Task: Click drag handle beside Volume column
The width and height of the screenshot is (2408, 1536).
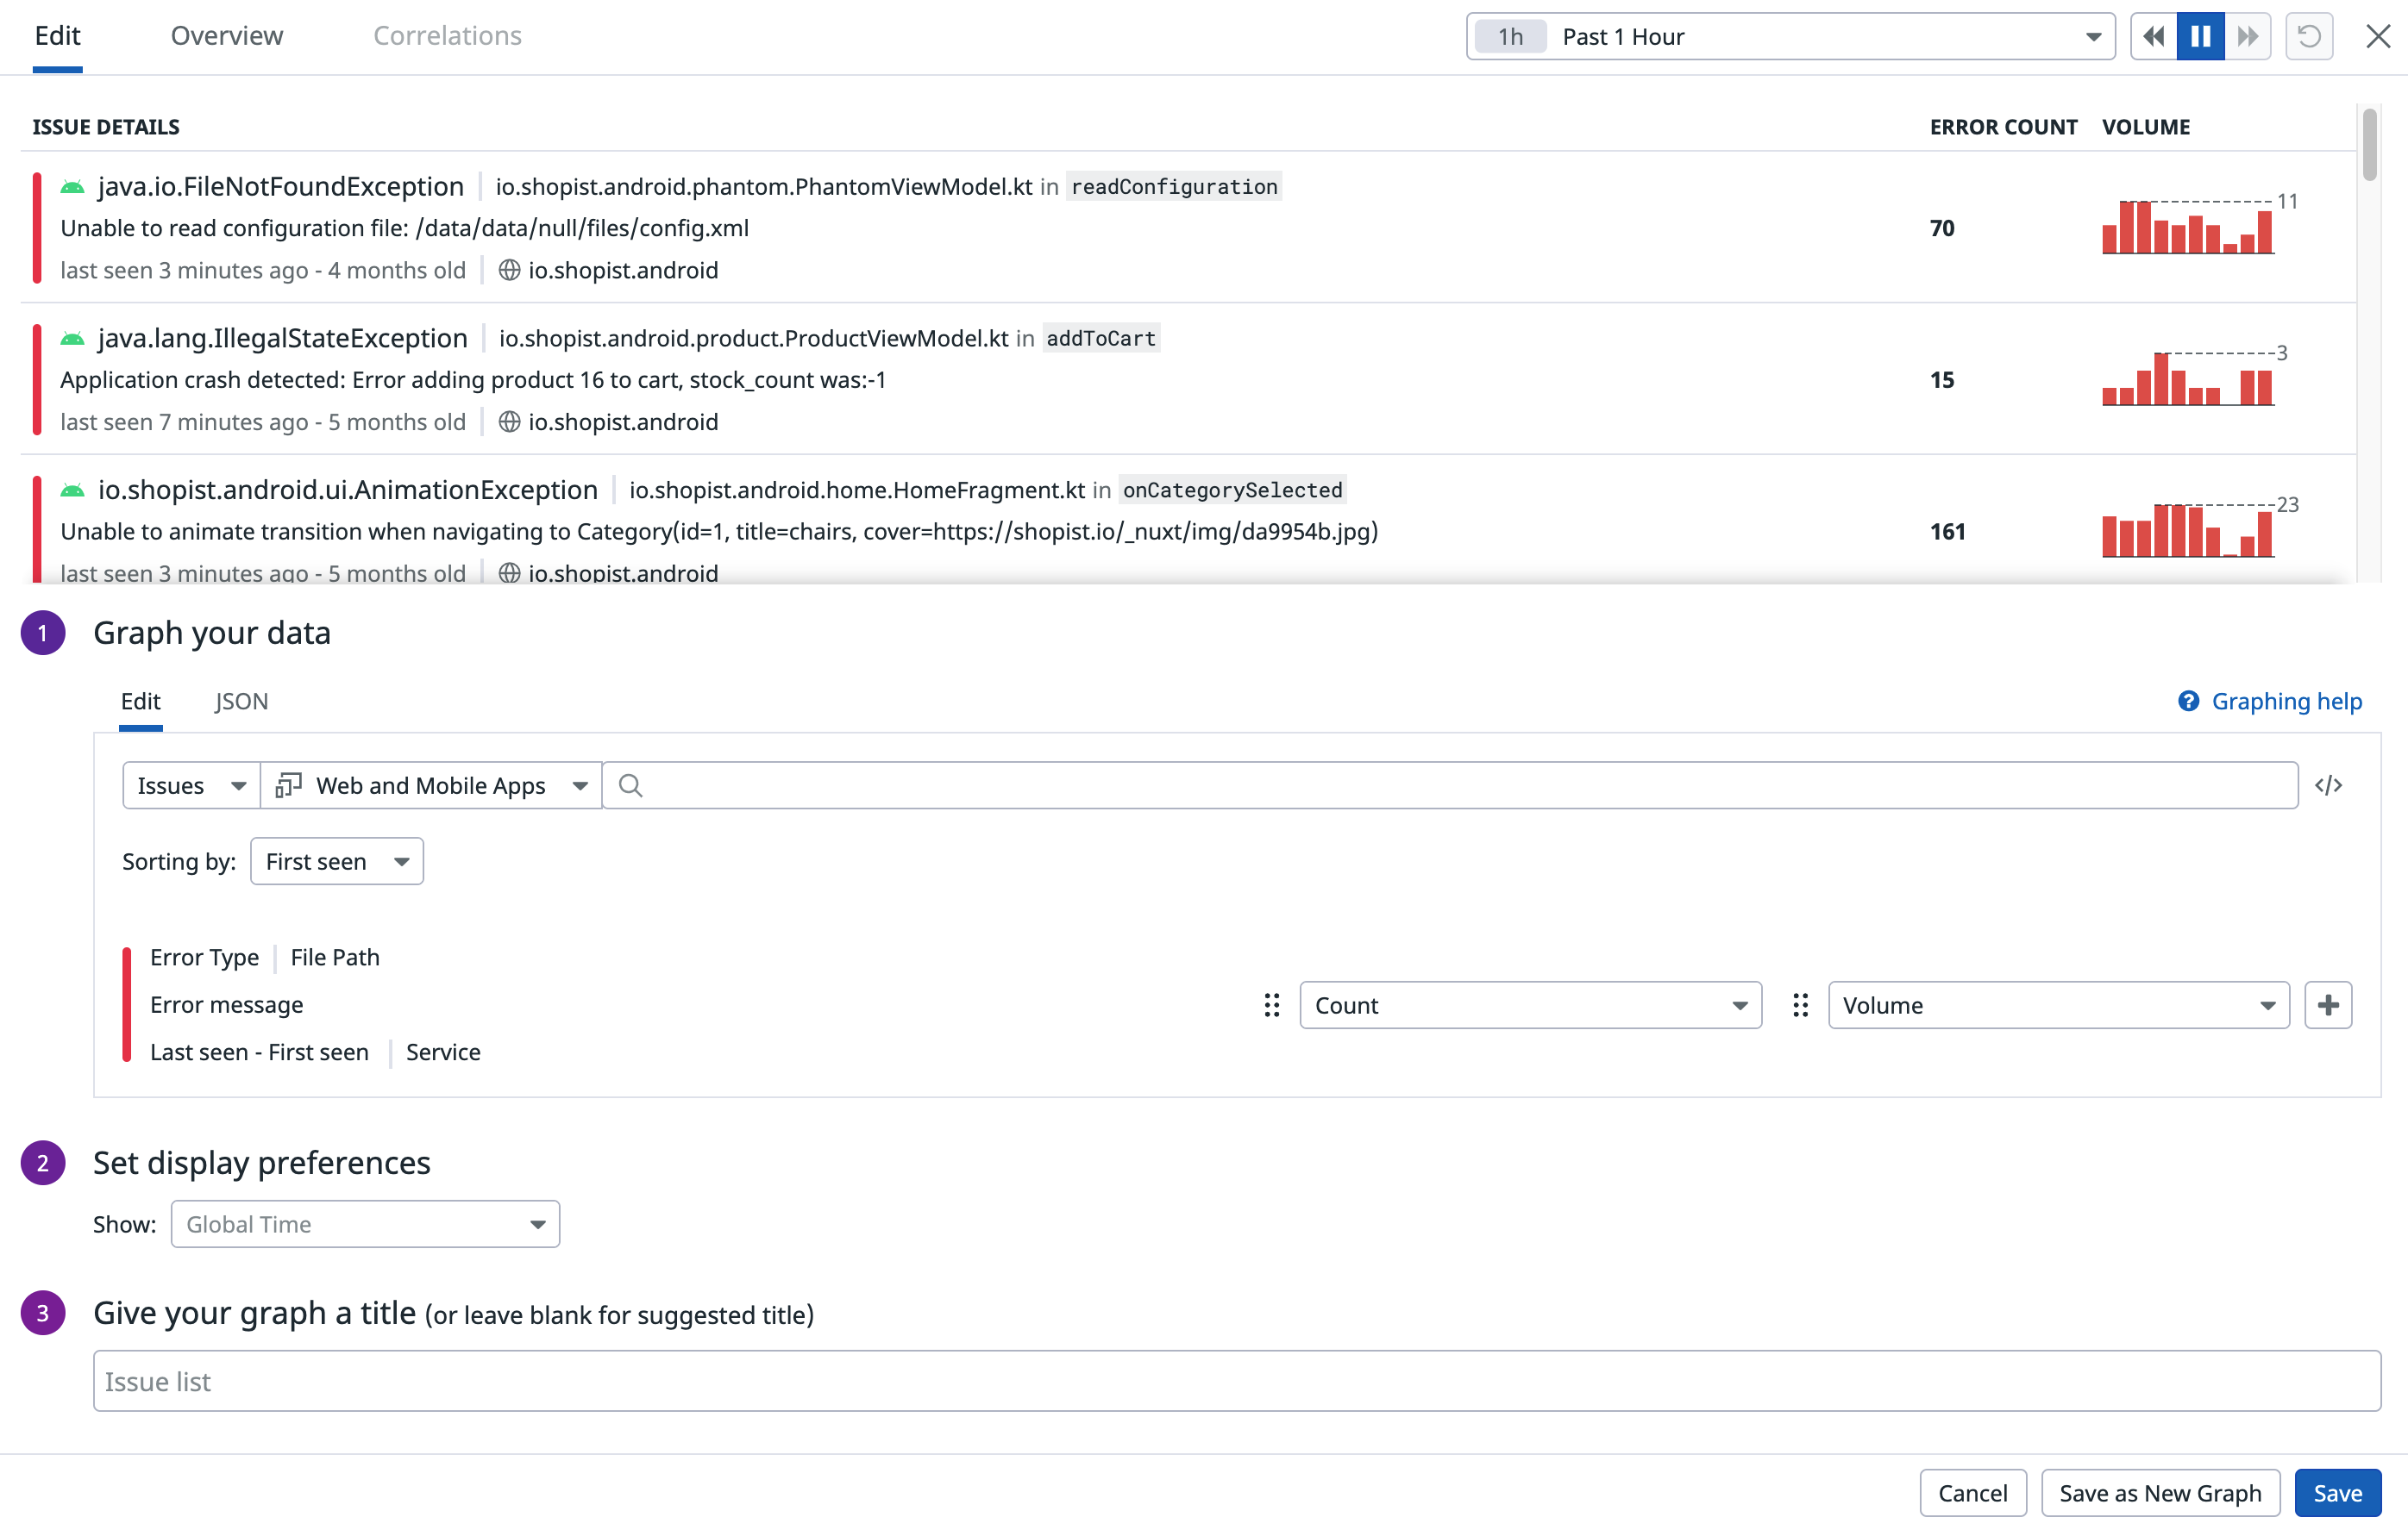Action: pos(1800,1005)
